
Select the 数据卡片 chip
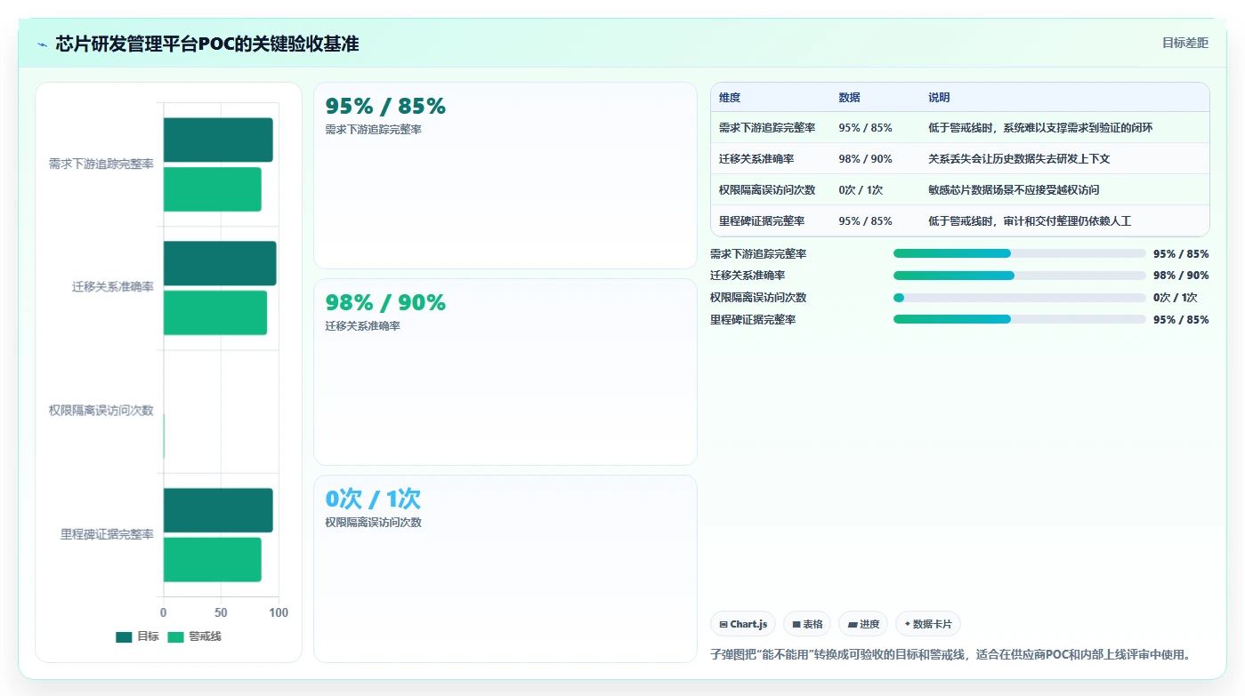tap(928, 624)
